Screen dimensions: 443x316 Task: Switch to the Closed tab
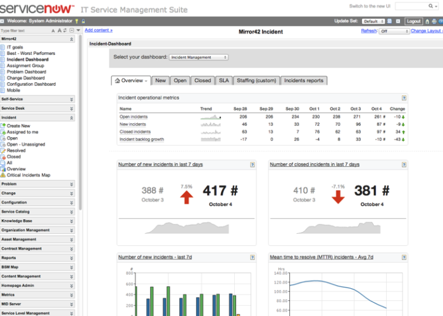coord(203,81)
